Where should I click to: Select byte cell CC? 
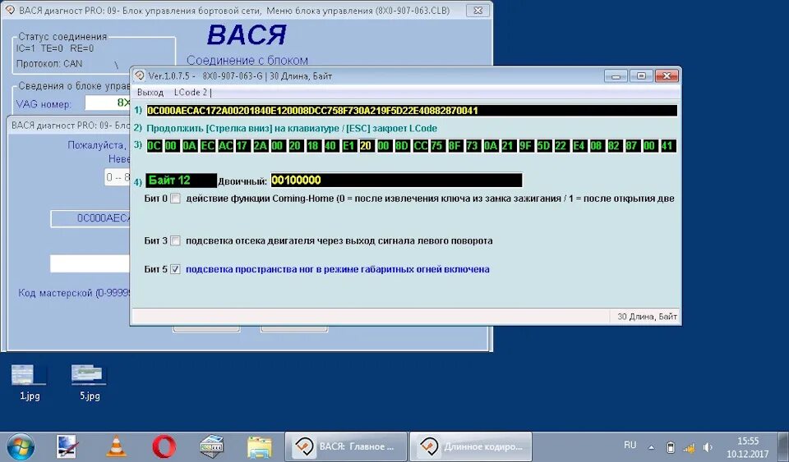(x=420, y=146)
